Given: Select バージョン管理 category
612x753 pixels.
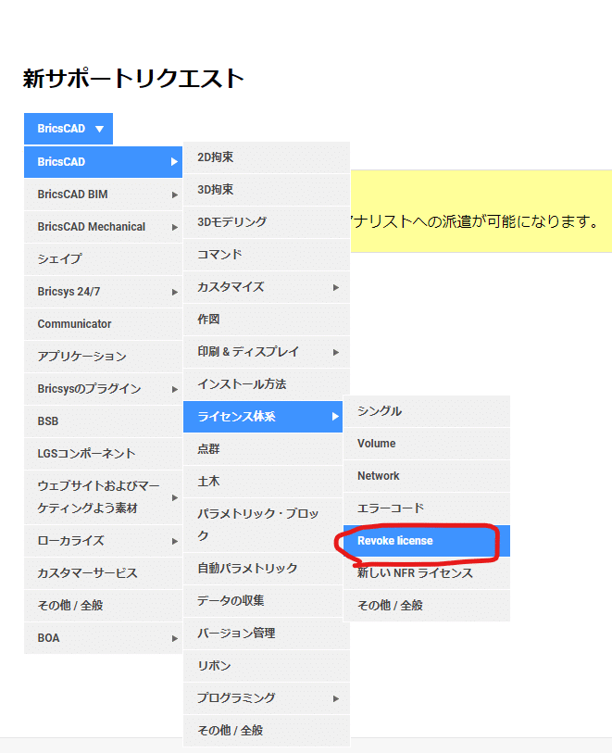Looking at the screenshot, I should (267, 634).
